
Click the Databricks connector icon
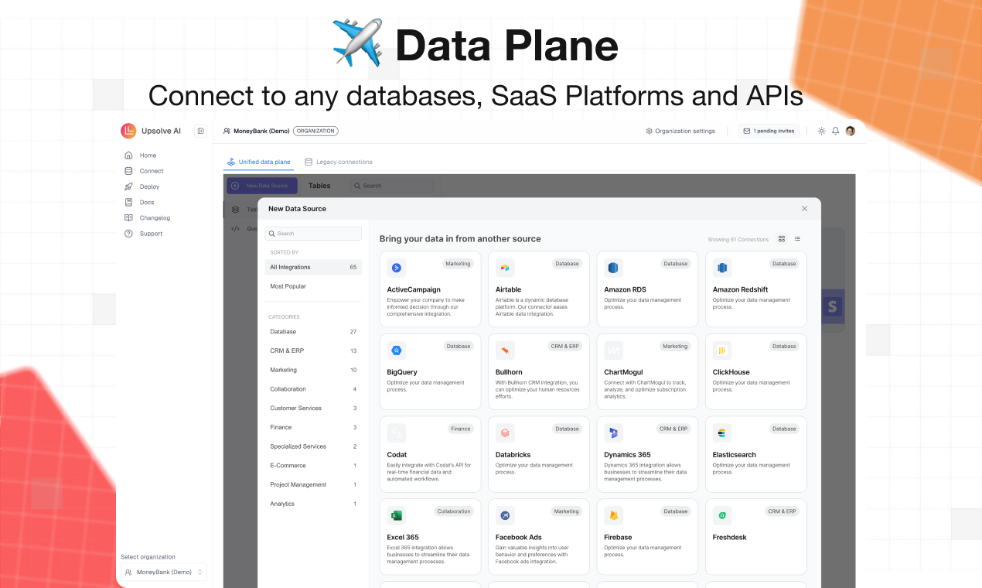tap(505, 432)
